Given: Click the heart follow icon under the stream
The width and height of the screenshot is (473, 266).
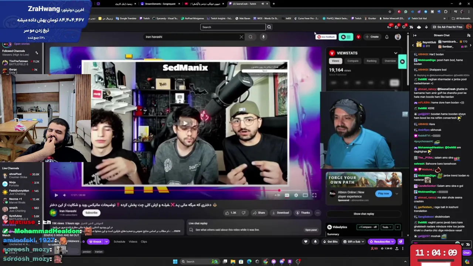Looking at the screenshot, I should [306, 242].
